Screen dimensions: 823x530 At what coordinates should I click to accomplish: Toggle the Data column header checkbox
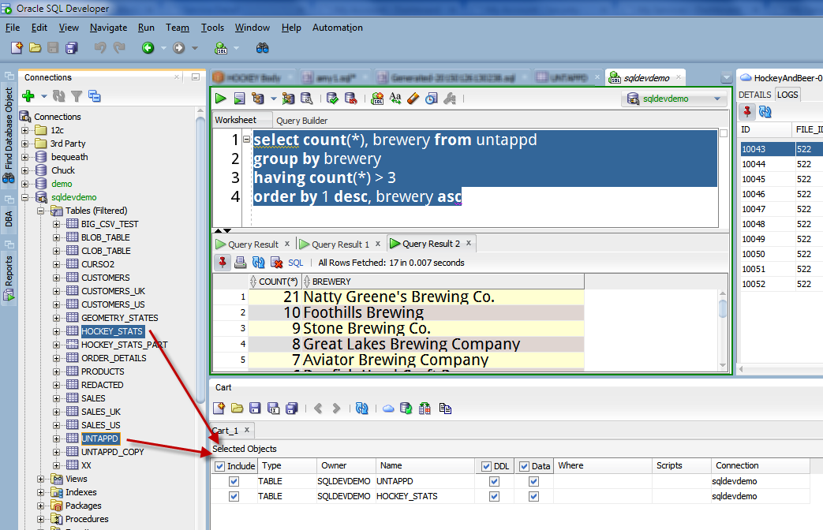pyautogui.click(x=524, y=466)
